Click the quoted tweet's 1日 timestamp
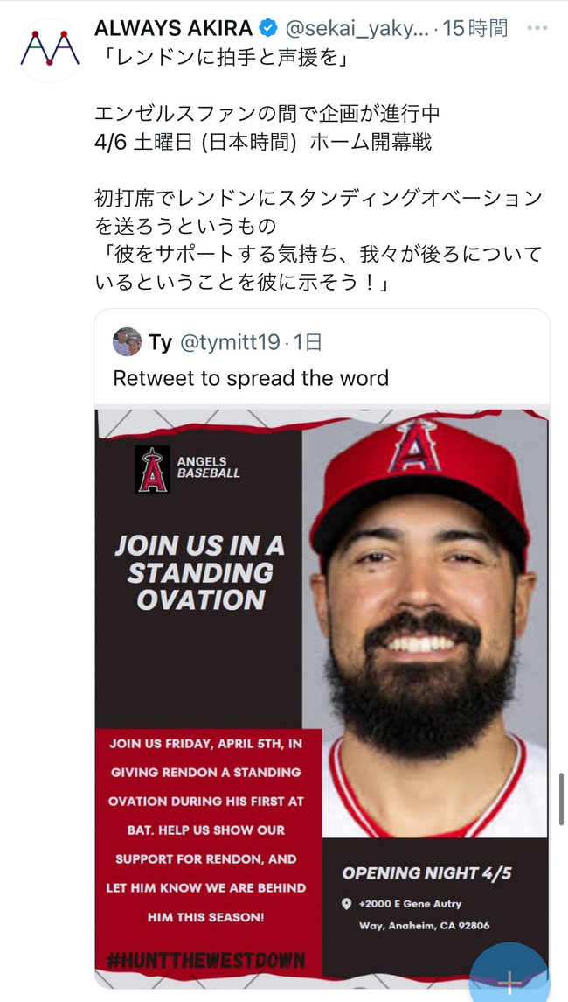 pyautogui.click(x=308, y=342)
